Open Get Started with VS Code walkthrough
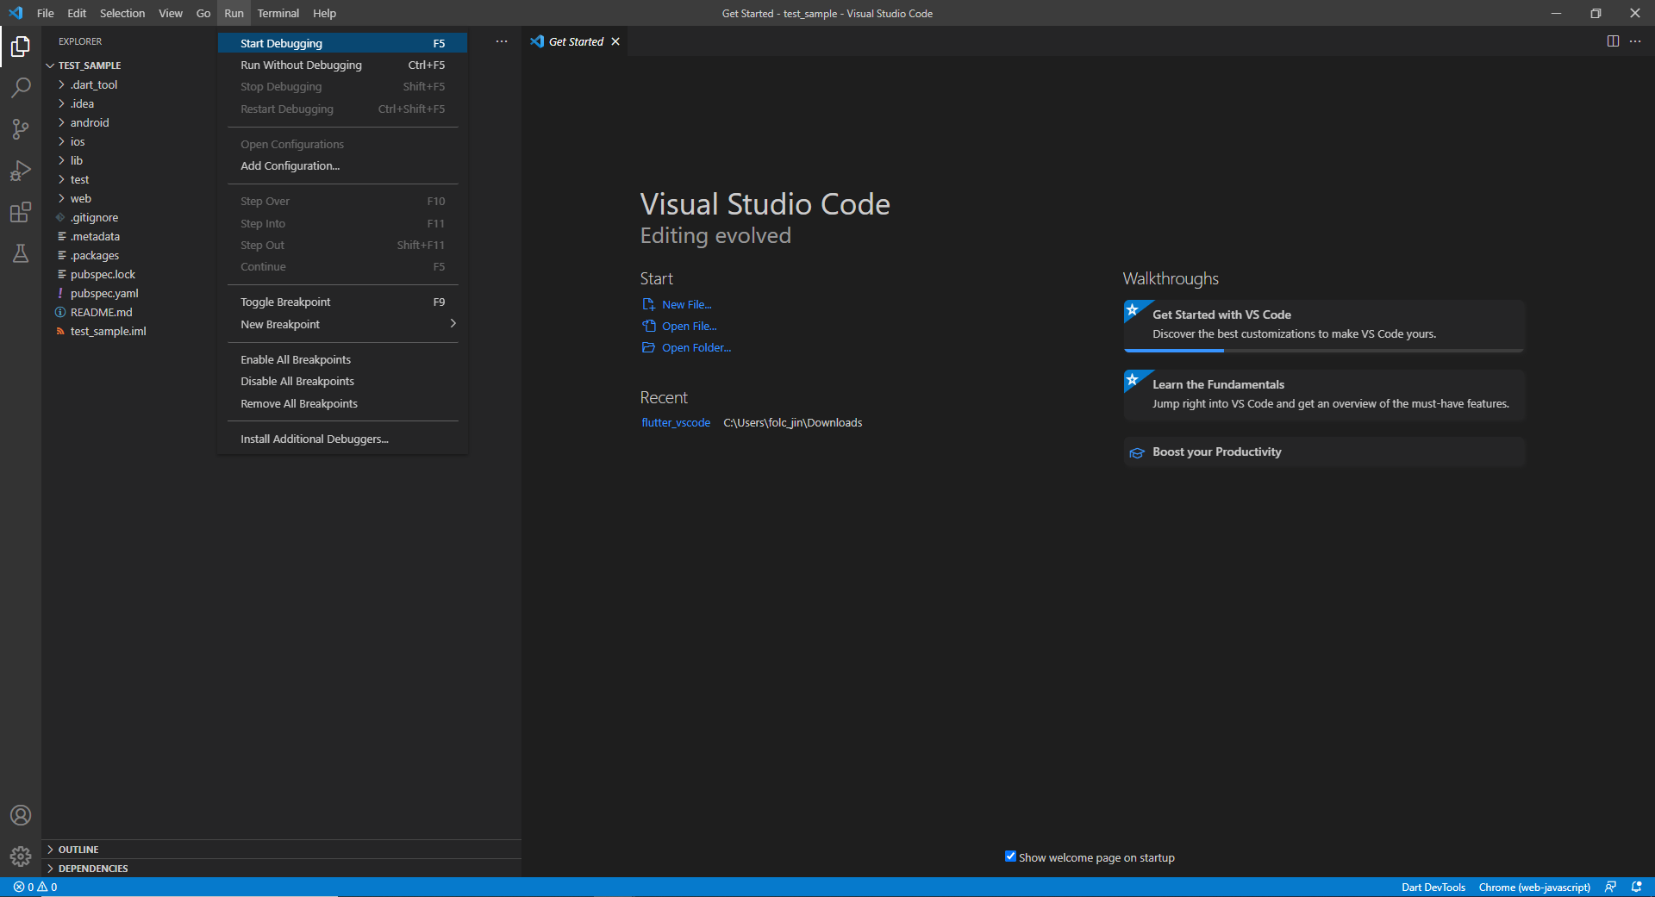Screen dimensions: 1655x897 [x=1324, y=325]
